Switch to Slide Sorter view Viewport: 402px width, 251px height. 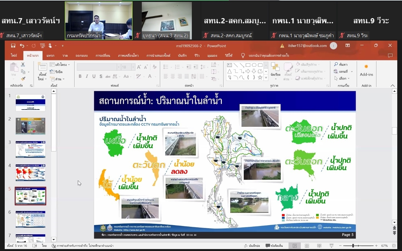point(307,246)
